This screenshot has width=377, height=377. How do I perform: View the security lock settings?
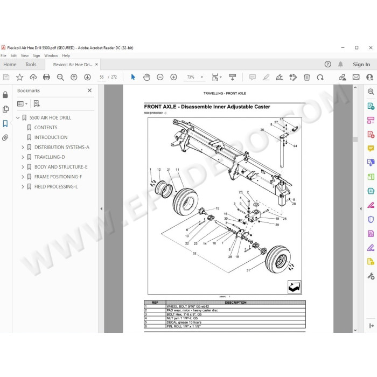pyautogui.click(x=5, y=94)
